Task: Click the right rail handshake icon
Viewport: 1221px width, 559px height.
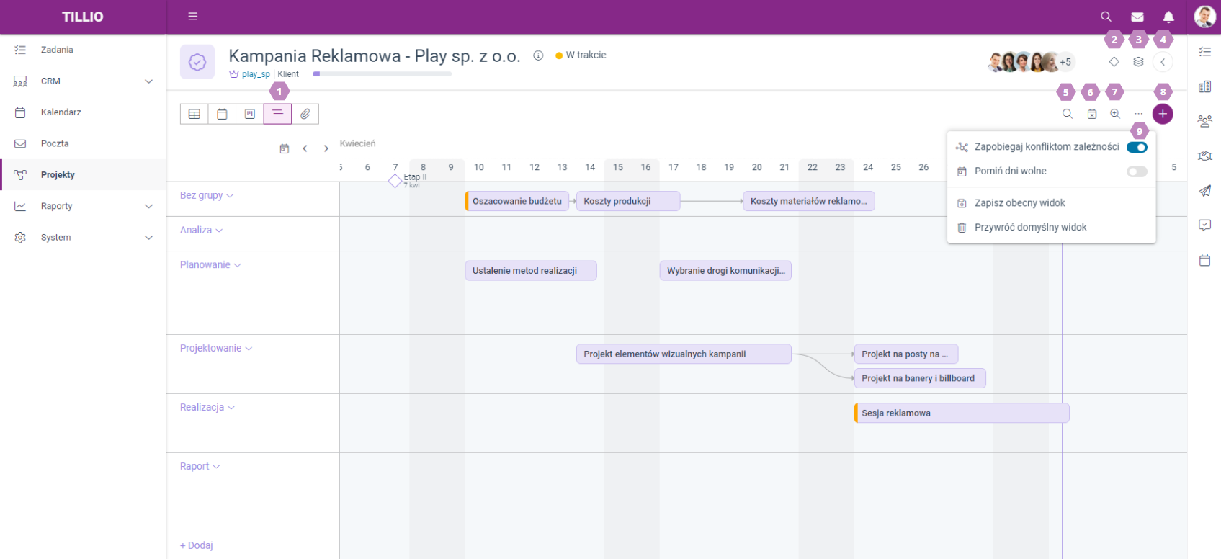Action: click(1204, 156)
